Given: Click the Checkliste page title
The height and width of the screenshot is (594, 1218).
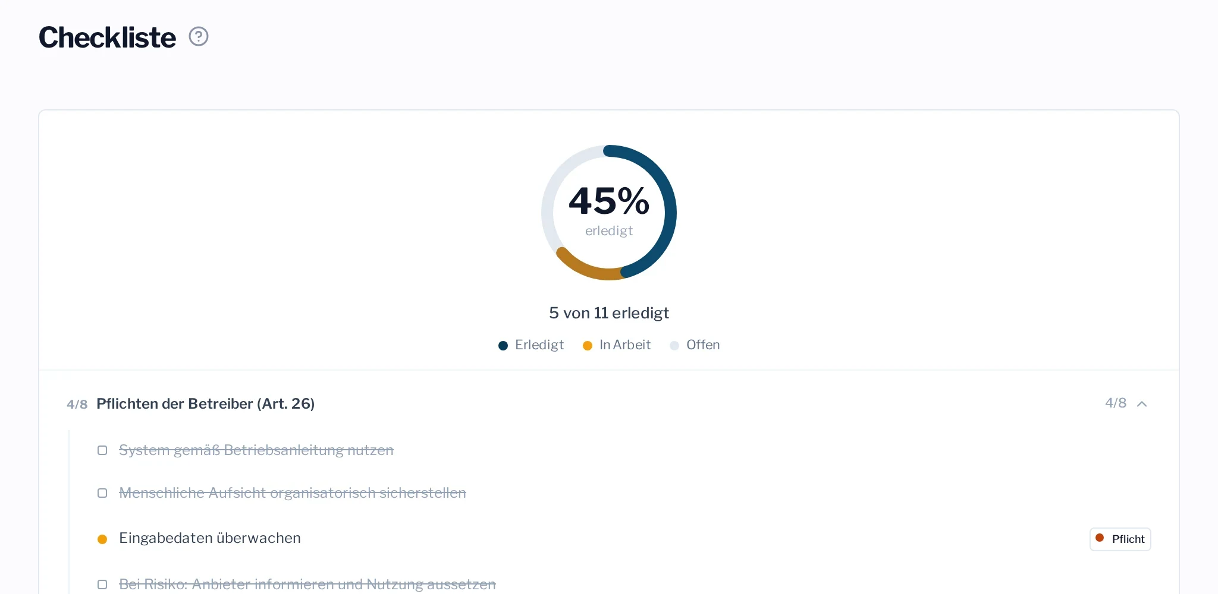Looking at the screenshot, I should (107, 37).
